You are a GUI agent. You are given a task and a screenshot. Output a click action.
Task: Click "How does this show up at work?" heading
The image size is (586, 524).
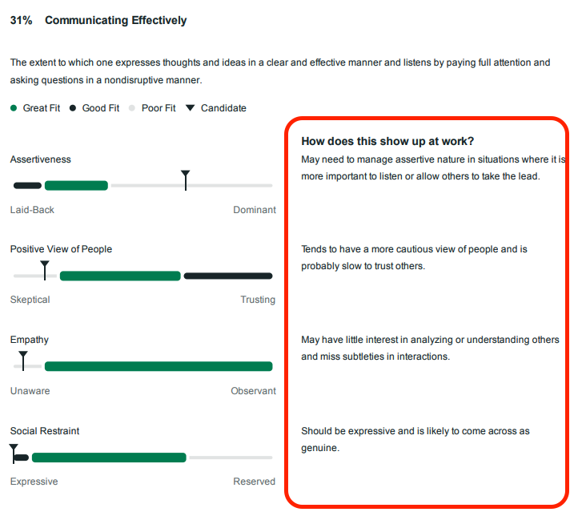(x=387, y=141)
